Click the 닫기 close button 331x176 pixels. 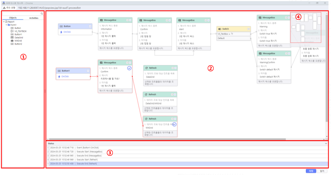pos(322,171)
